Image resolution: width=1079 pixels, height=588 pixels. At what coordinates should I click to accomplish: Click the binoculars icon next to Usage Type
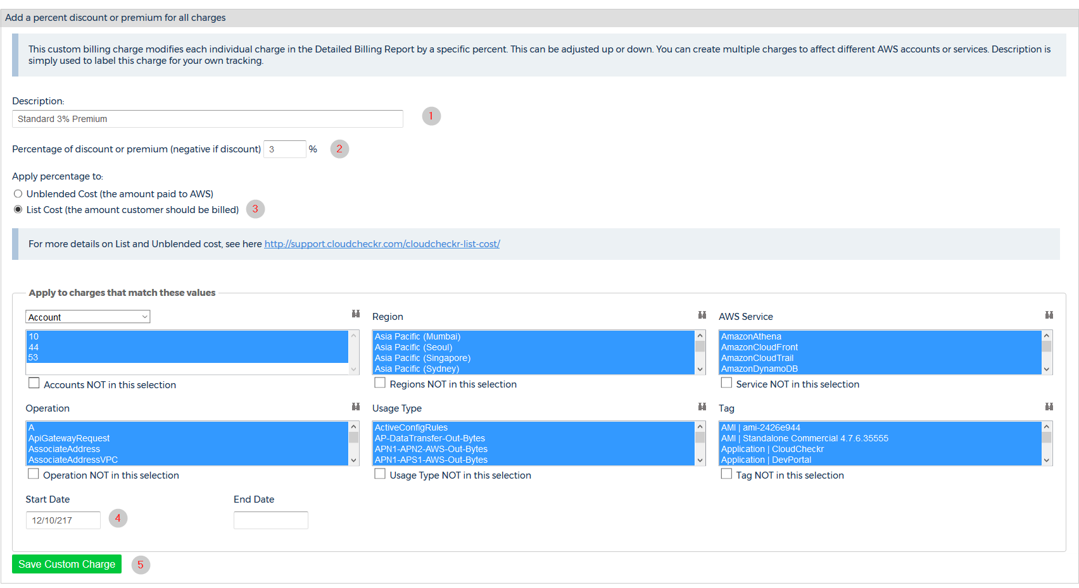click(702, 407)
